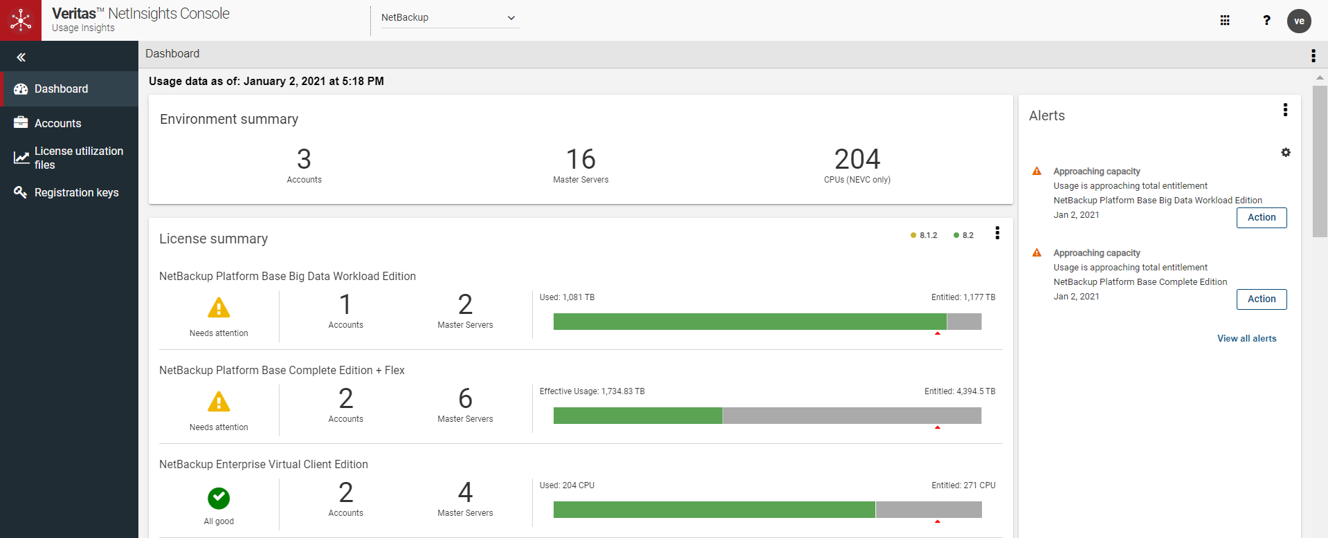Click Needs attention icon for Complete Edition + Flex
The width and height of the screenshot is (1328, 538).
(219, 401)
